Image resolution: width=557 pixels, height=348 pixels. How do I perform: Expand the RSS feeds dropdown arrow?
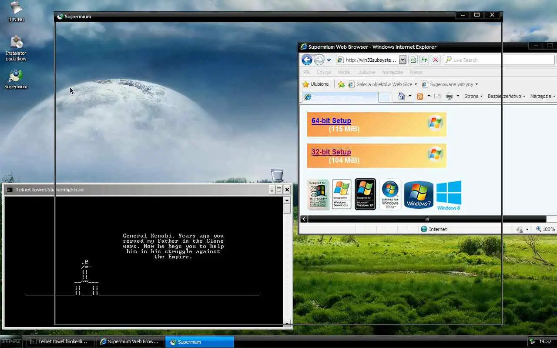429,96
